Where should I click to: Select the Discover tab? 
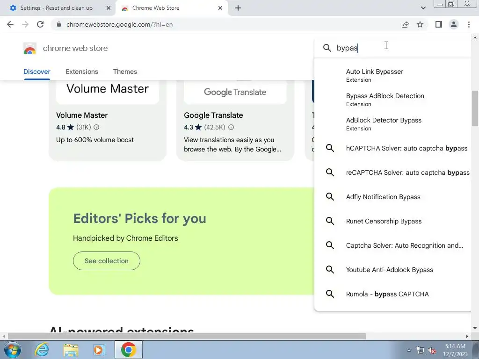37,72
